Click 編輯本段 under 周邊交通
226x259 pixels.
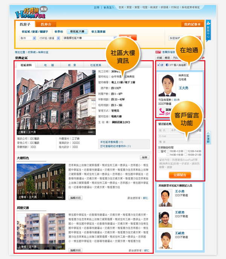tap(75, 250)
